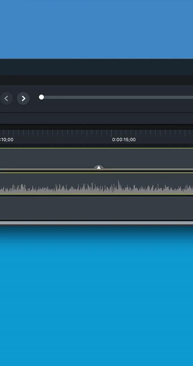Select the audio waveform clip

(x=96, y=184)
